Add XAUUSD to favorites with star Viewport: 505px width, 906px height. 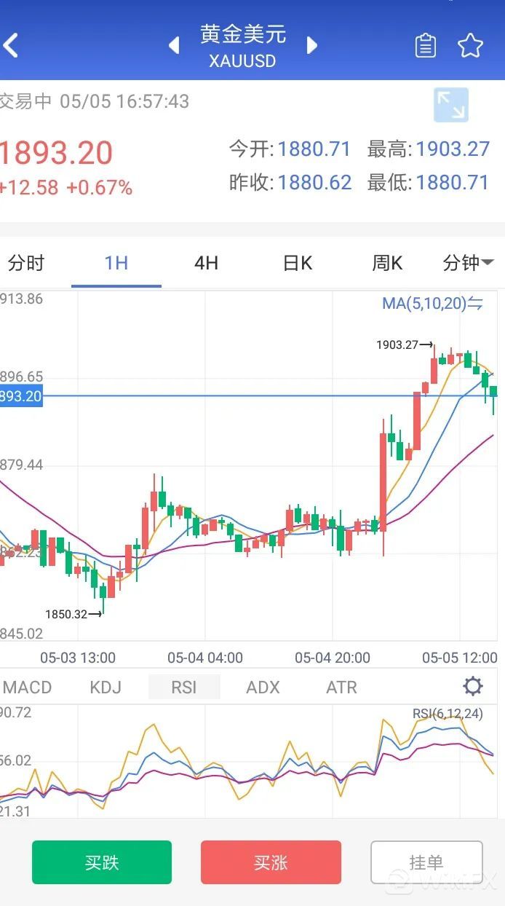point(470,46)
